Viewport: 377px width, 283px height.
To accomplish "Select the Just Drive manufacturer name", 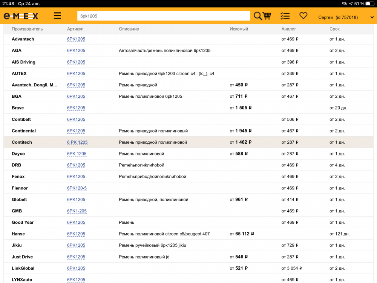I will coord(22,257).
